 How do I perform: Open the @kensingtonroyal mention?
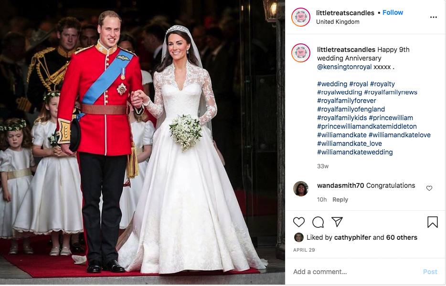[344, 67]
